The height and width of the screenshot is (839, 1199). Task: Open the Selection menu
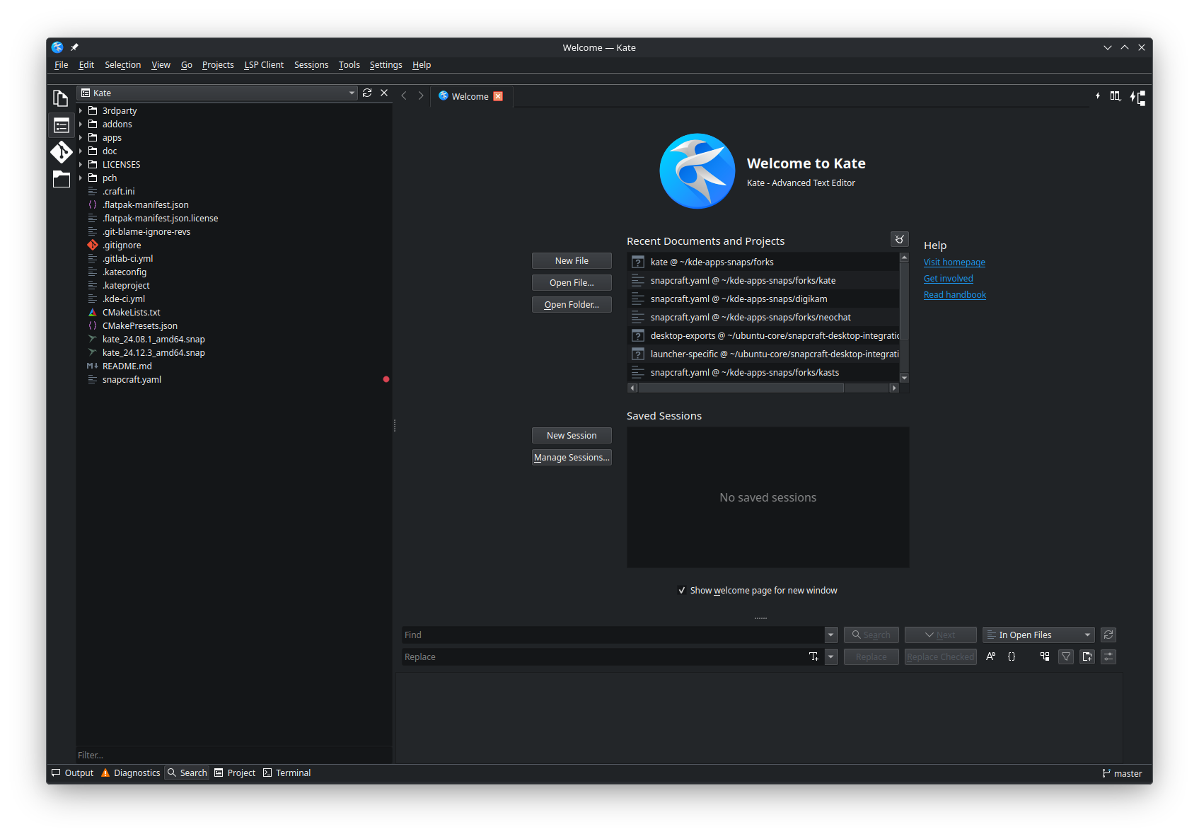(123, 65)
